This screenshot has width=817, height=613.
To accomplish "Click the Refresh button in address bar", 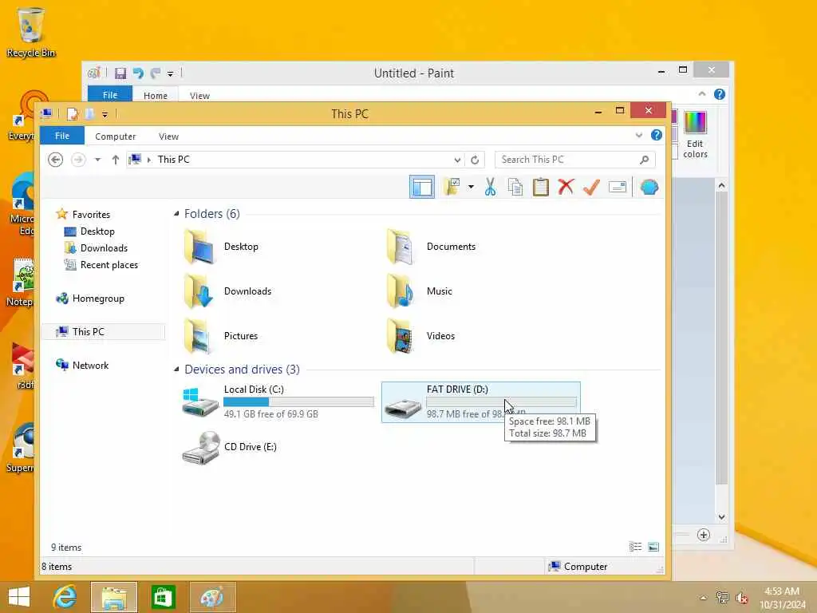I will tap(475, 160).
